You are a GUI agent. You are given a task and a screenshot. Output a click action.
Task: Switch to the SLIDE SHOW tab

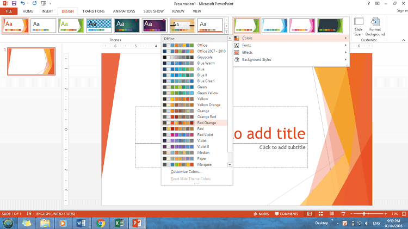(x=153, y=11)
